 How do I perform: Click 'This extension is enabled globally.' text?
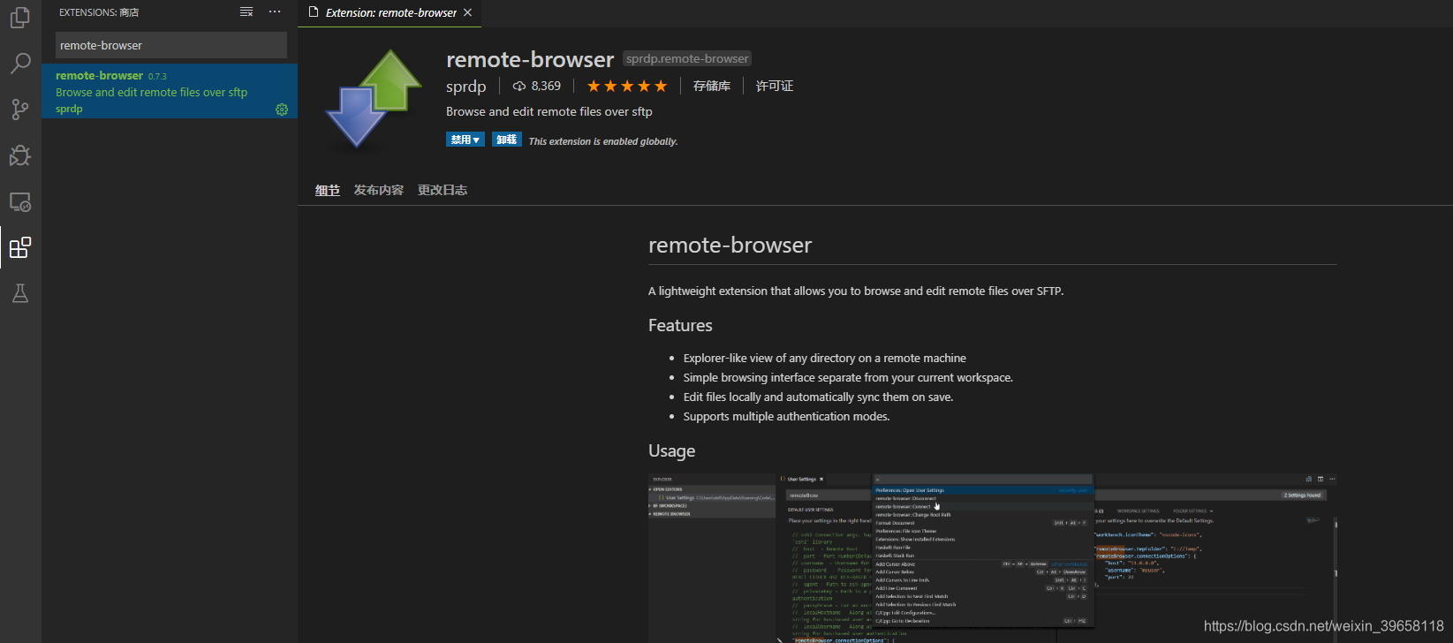coord(603,141)
